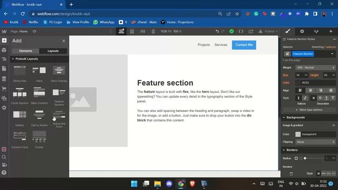Open the Style panel brush tab
The image size is (338, 190).
point(287,31)
